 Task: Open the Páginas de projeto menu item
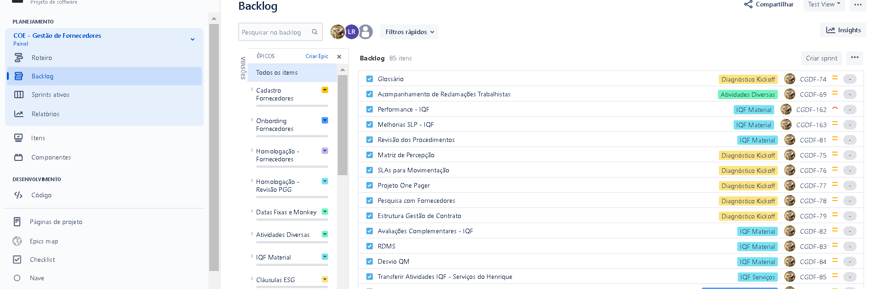click(56, 222)
